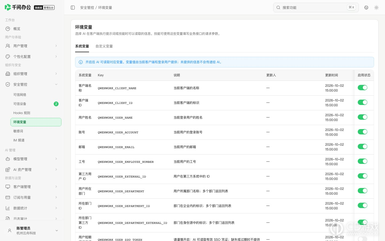
Task: Toggle the QWENWORK_USER_ACCOUNT enable switch
Action: (x=363, y=132)
